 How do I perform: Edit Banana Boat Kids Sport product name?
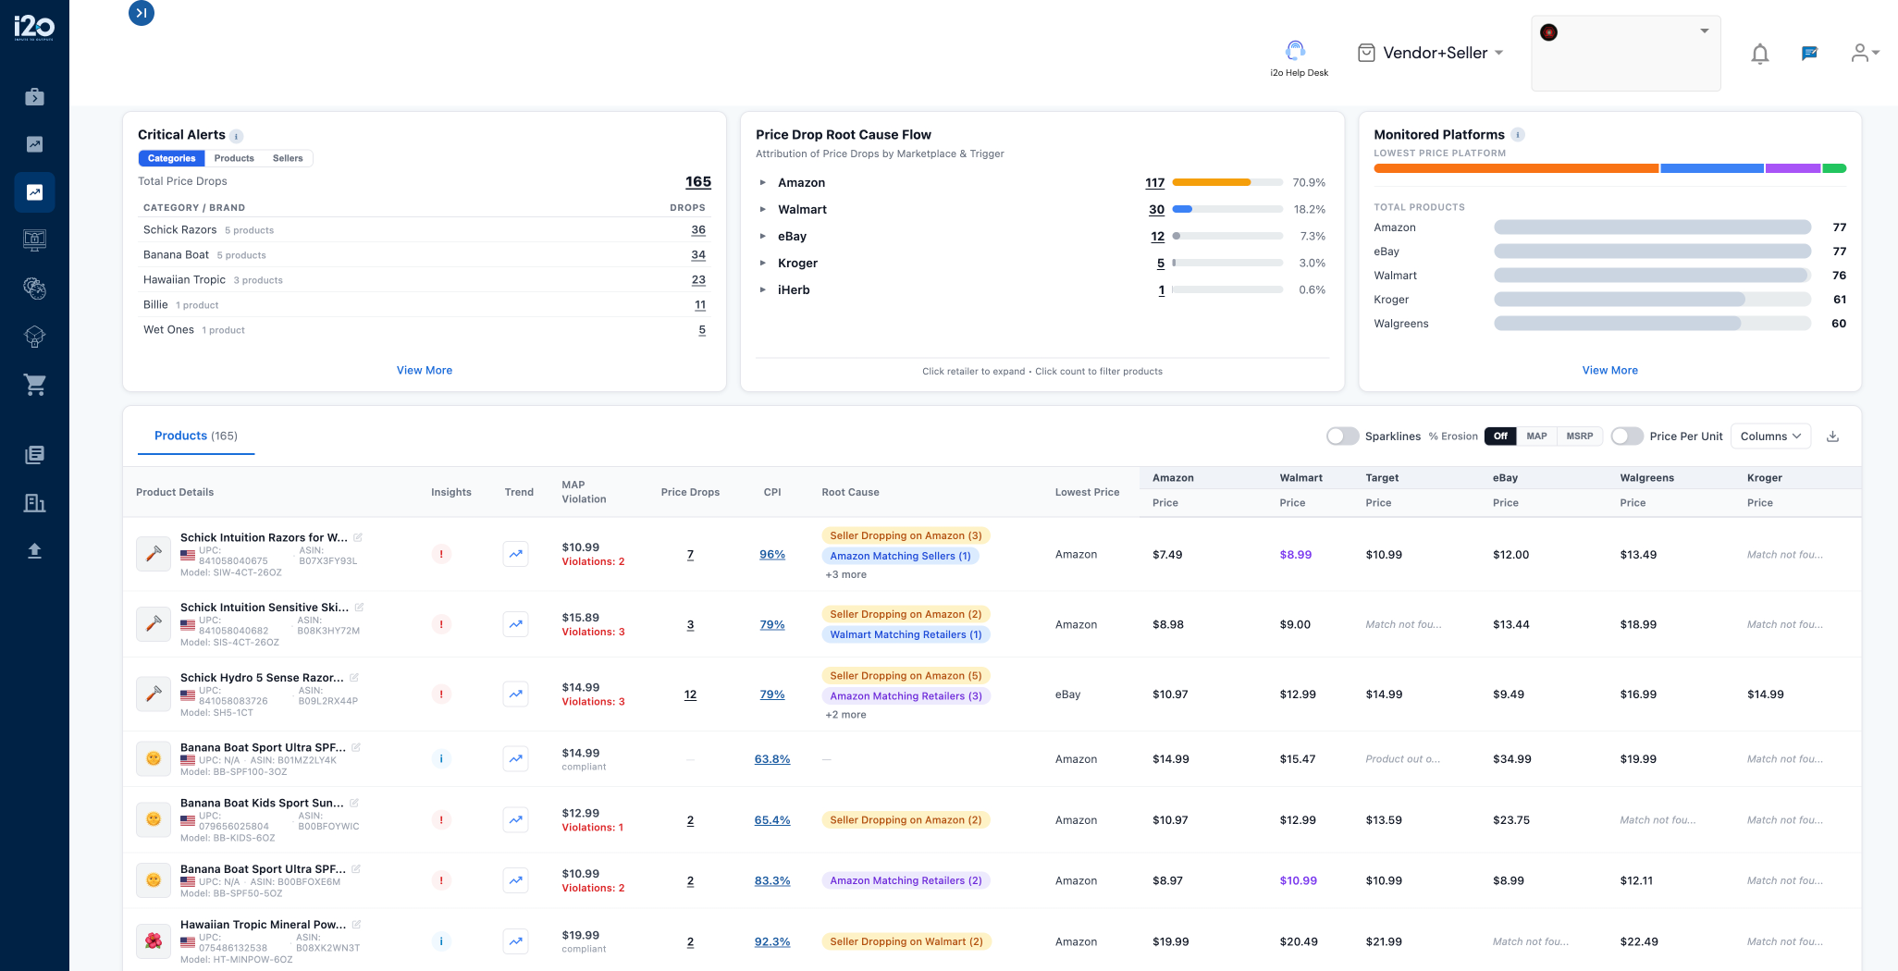[354, 803]
